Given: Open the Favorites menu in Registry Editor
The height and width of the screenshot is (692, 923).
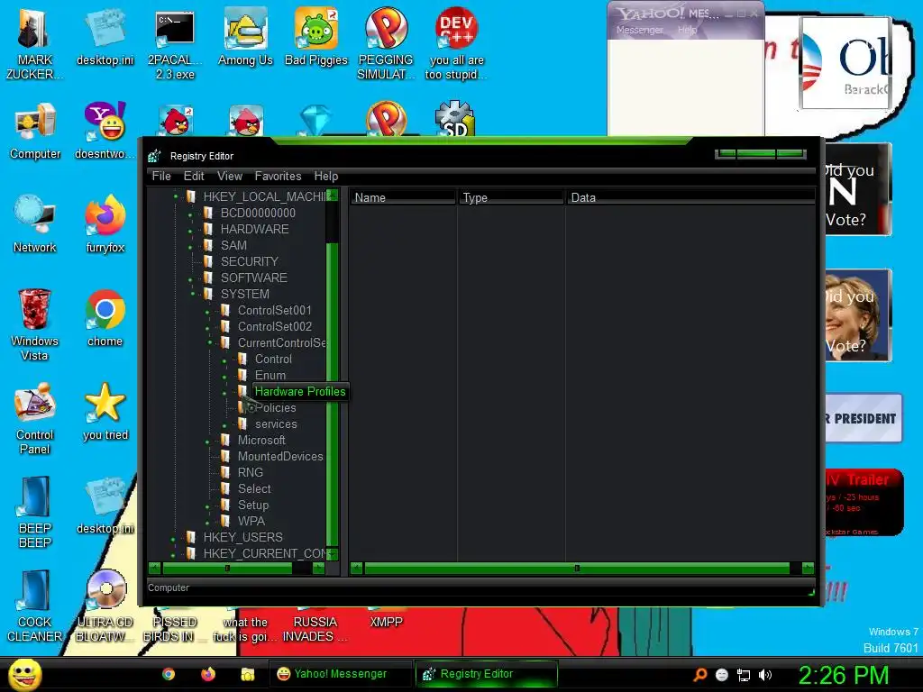Looking at the screenshot, I should click(278, 176).
